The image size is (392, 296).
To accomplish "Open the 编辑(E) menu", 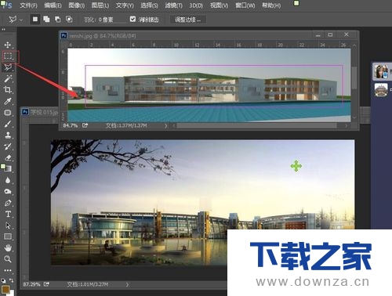I will click(53, 5).
